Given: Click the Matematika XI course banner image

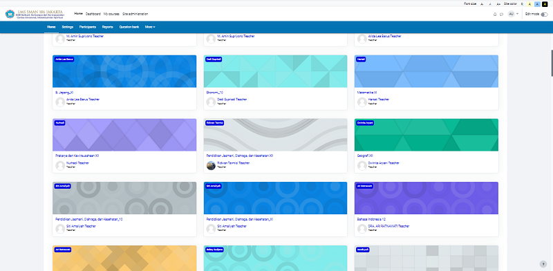Looking at the screenshot, I should click(427, 71).
